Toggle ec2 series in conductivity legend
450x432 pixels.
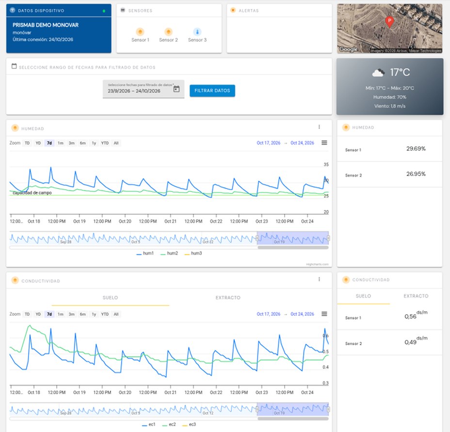click(x=169, y=424)
